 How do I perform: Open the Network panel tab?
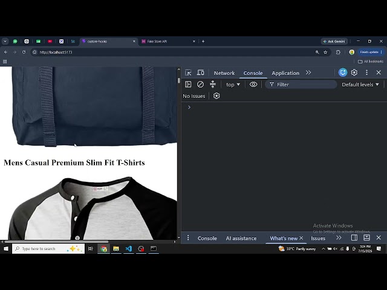click(x=224, y=73)
